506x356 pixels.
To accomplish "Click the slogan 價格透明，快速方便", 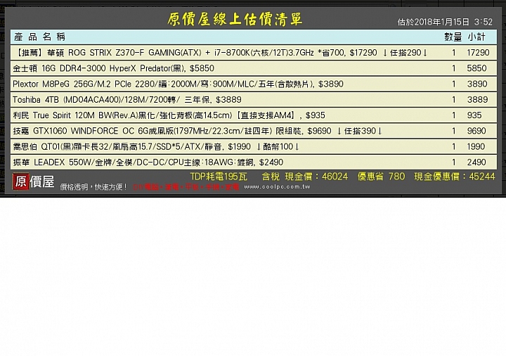I will pos(93,186).
